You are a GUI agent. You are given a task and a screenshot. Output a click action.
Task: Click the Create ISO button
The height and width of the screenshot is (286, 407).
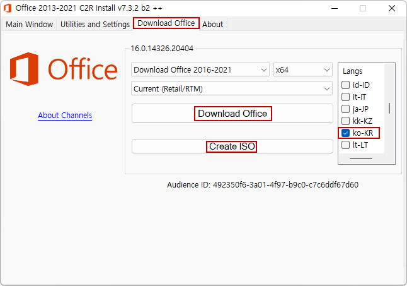click(x=232, y=146)
